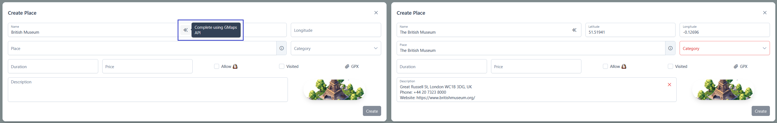Viewport: 777px width, 123px height.
Task: Click GPX paperclip in the dialog with filled latitude
Action: click(740, 66)
